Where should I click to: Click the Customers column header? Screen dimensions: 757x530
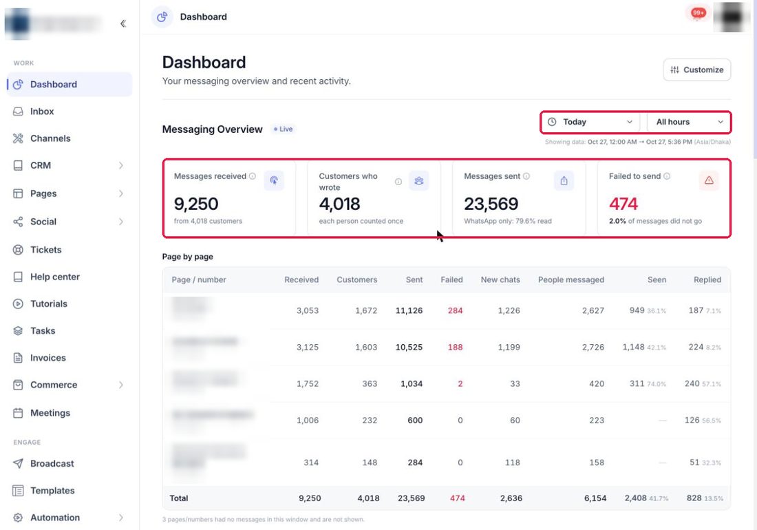pos(356,280)
